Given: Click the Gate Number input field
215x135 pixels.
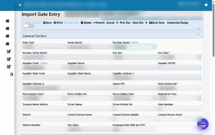Looking at the screenshot, I should pyautogui.click(x=179, y=108).
